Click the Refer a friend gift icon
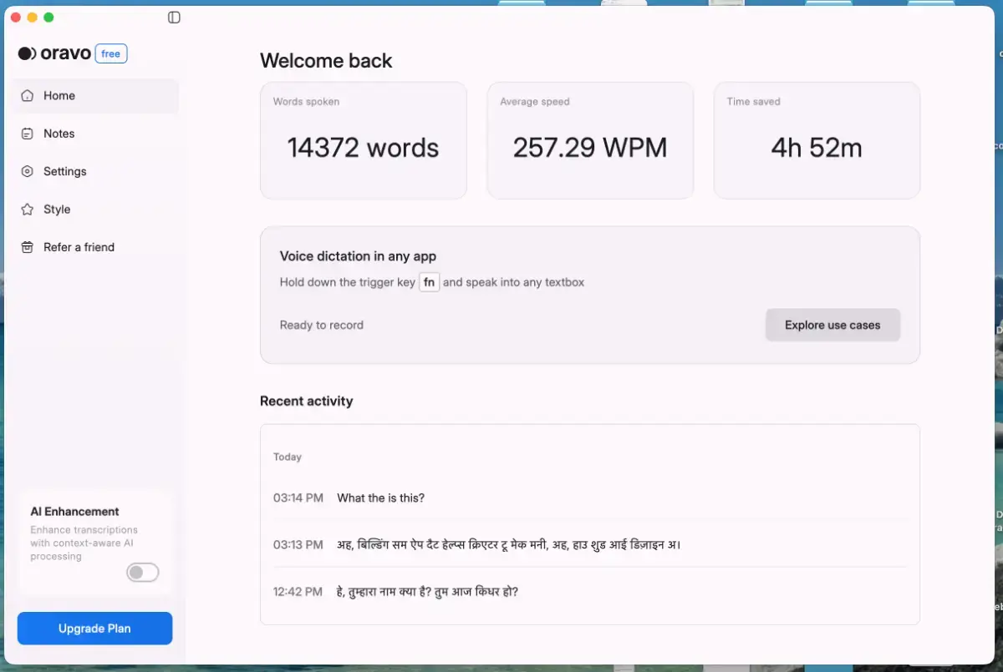 tap(28, 247)
